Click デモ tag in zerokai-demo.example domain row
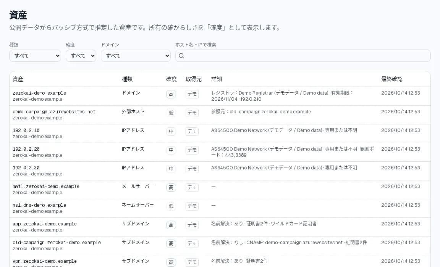Image resolution: width=440 pixels, height=267 pixels. tap(192, 94)
